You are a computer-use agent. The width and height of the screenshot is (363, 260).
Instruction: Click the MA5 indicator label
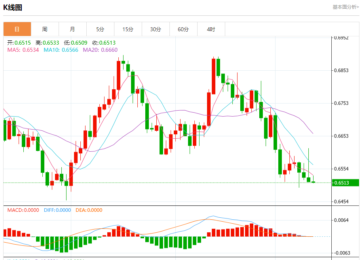(23, 50)
